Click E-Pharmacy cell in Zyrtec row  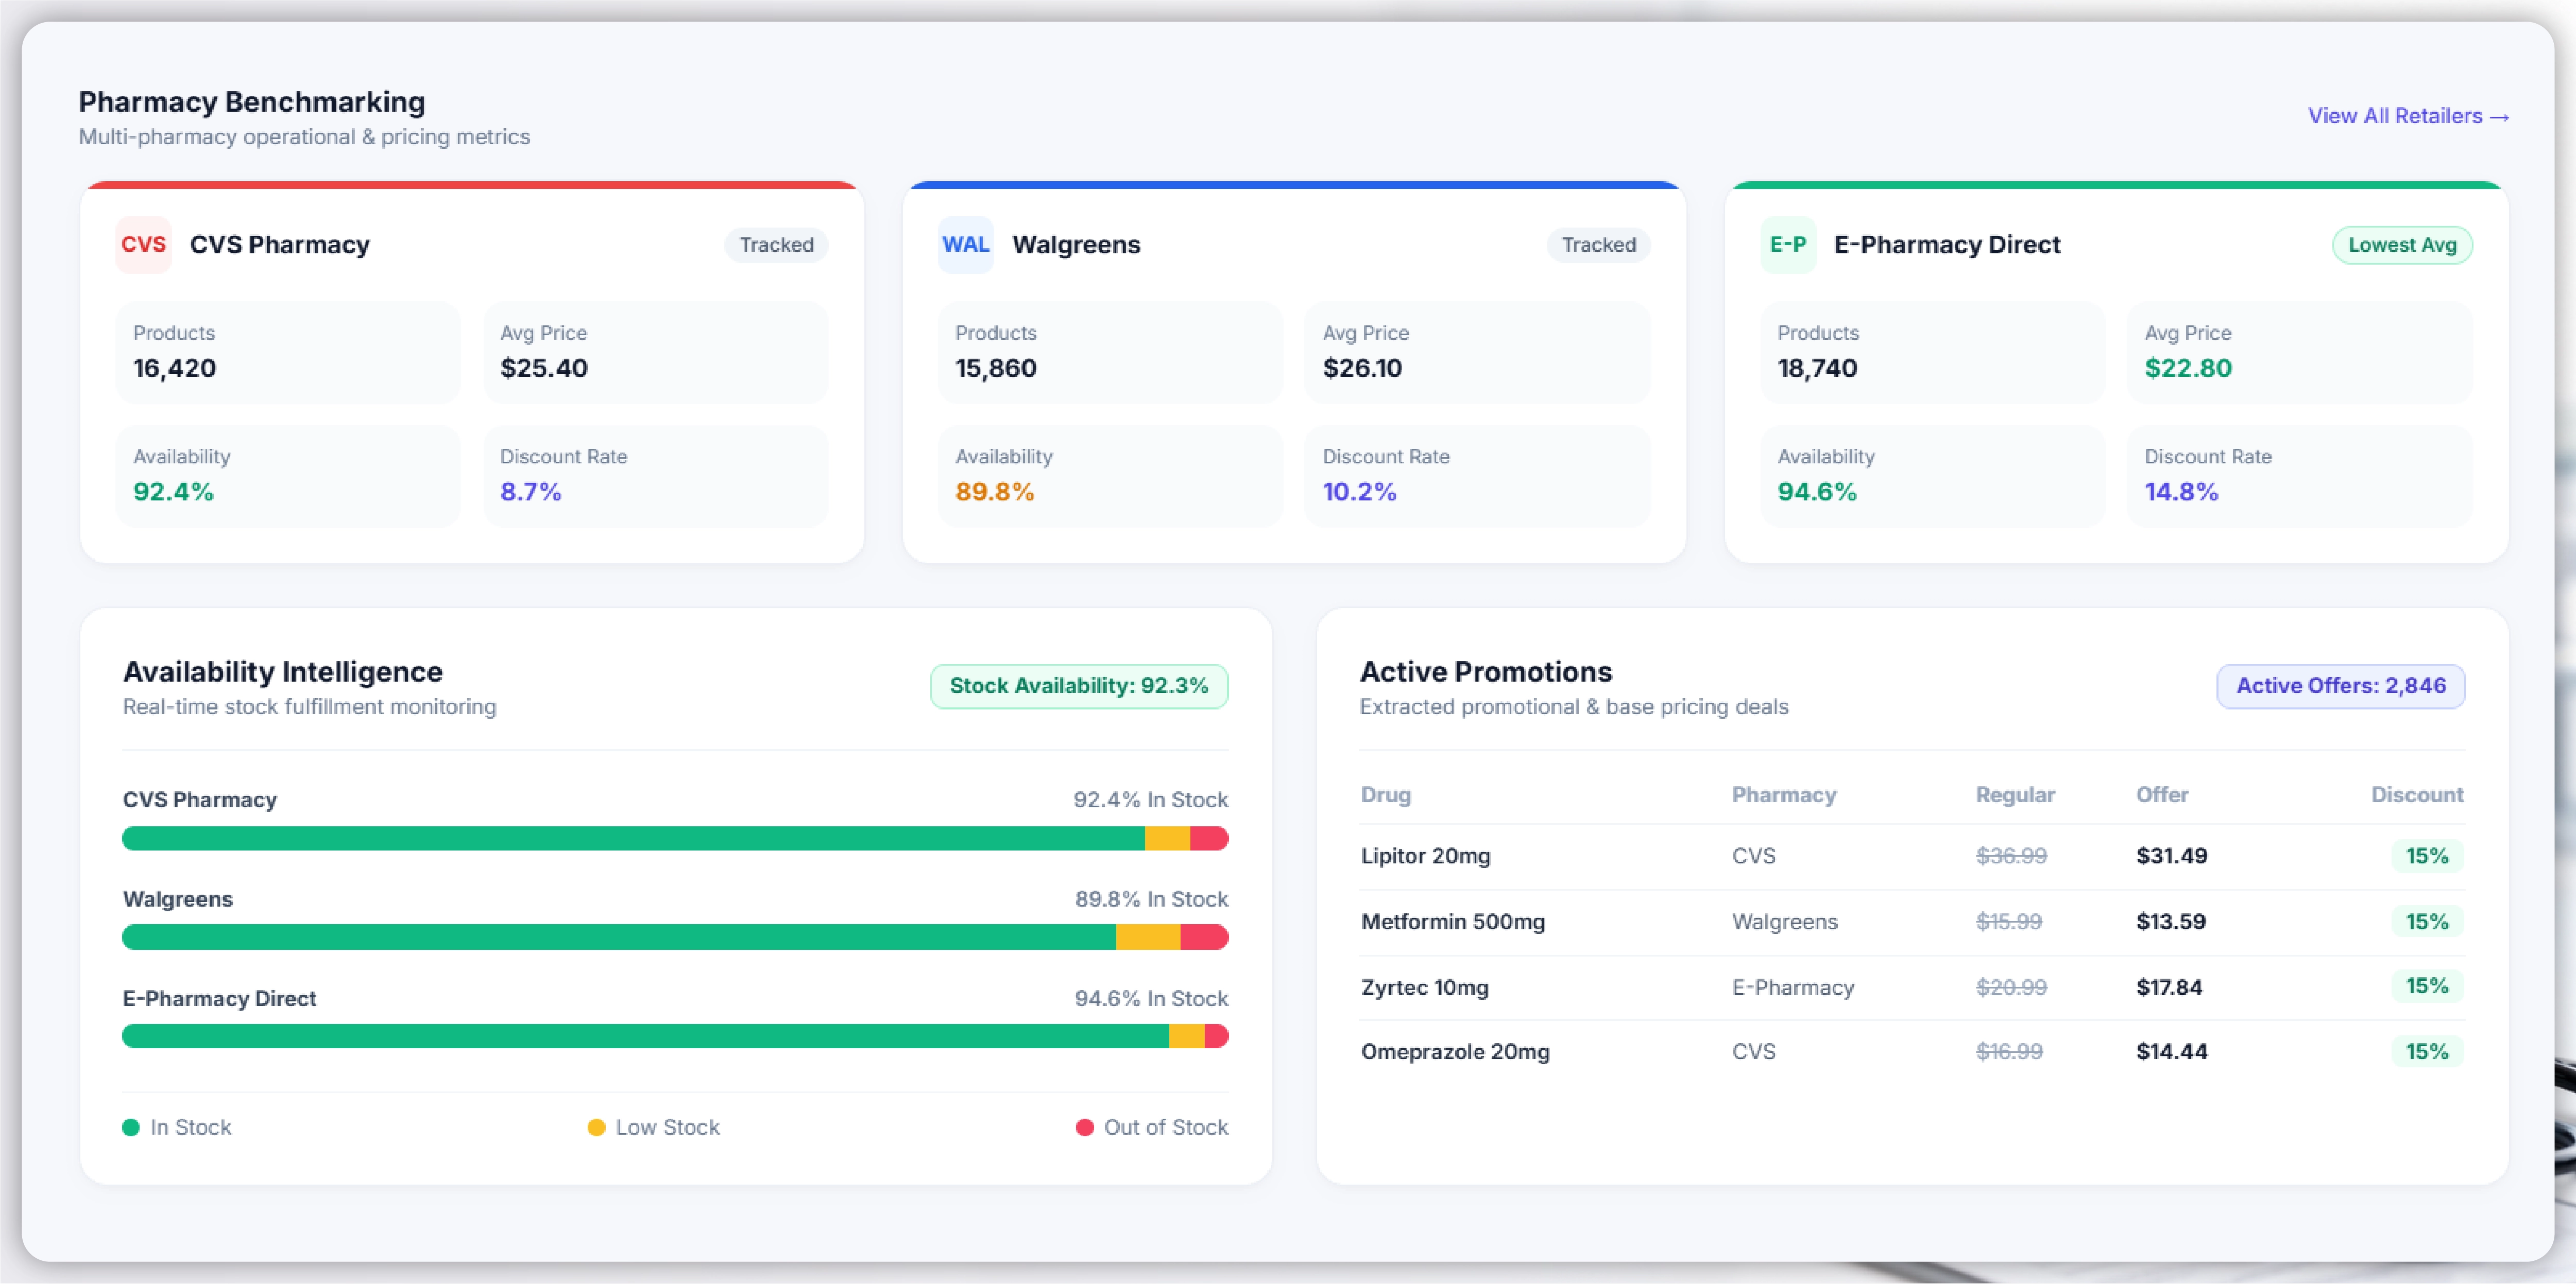coord(1793,987)
